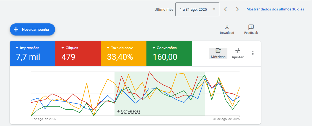Select the blue 7,7 mil impressions value
The width and height of the screenshot is (312, 126).
(28, 57)
